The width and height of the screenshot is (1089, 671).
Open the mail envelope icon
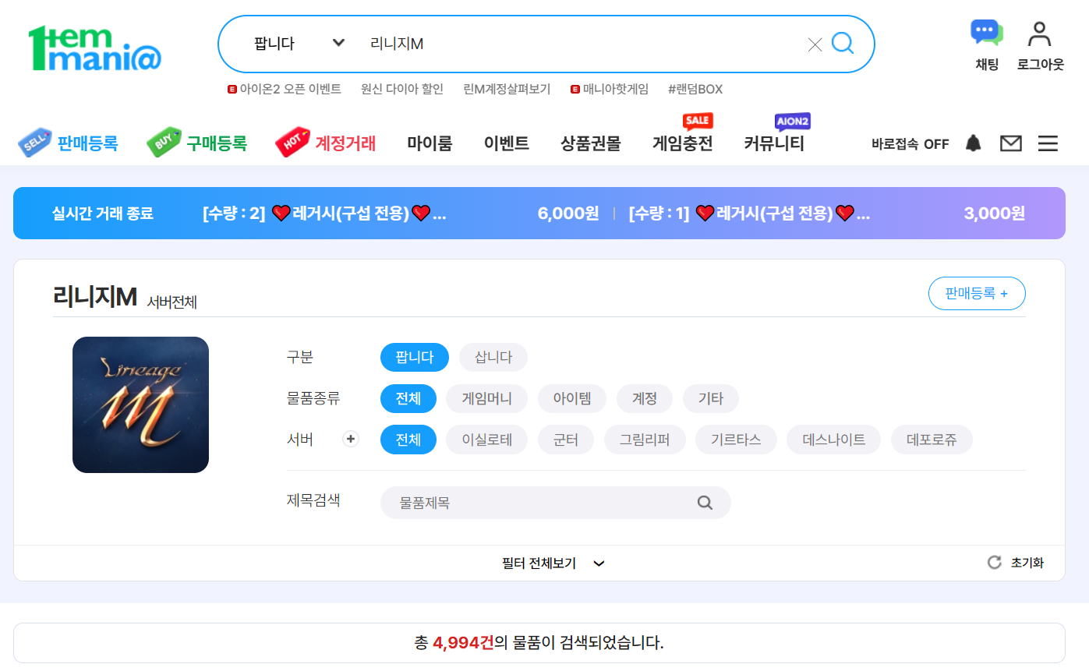coord(1011,143)
